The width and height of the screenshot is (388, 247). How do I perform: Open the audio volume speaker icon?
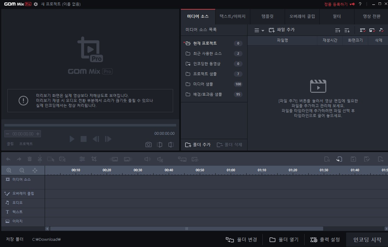(x=147, y=159)
